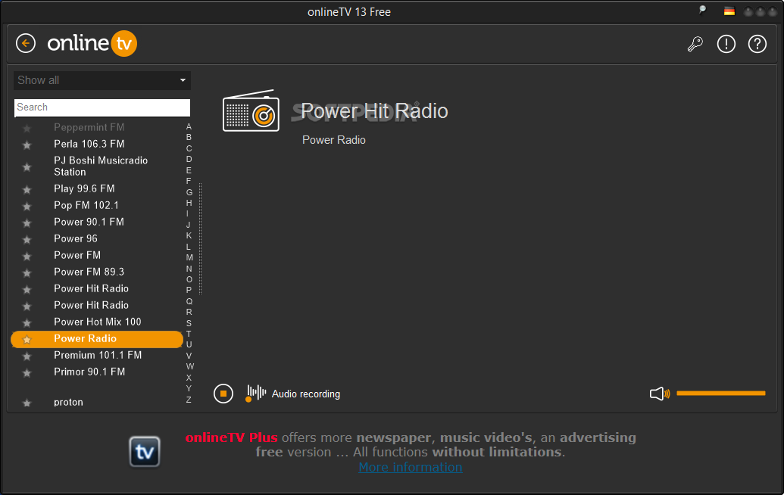Screen dimensions: 784x495
Task: Select Primor 90.1 FM station
Action: click(x=89, y=372)
